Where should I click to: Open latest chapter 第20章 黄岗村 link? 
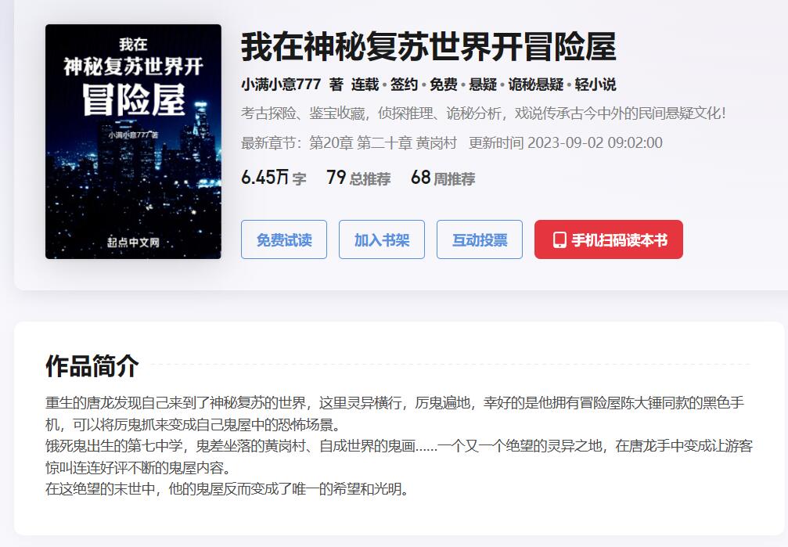(383, 142)
